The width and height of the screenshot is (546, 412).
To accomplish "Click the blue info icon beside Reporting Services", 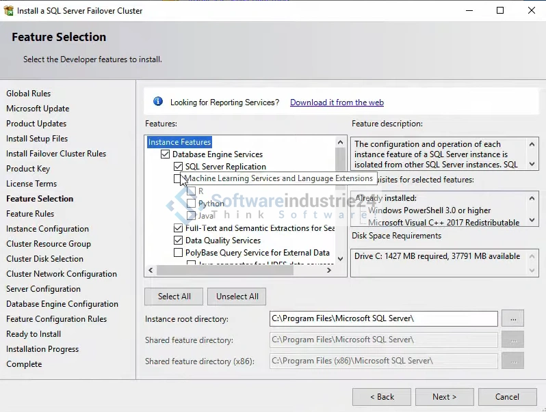I will (x=158, y=102).
